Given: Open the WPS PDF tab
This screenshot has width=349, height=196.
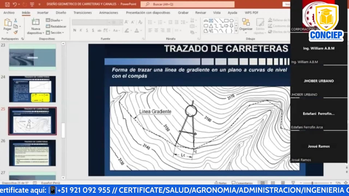Looking at the screenshot, I should (251, 13).
